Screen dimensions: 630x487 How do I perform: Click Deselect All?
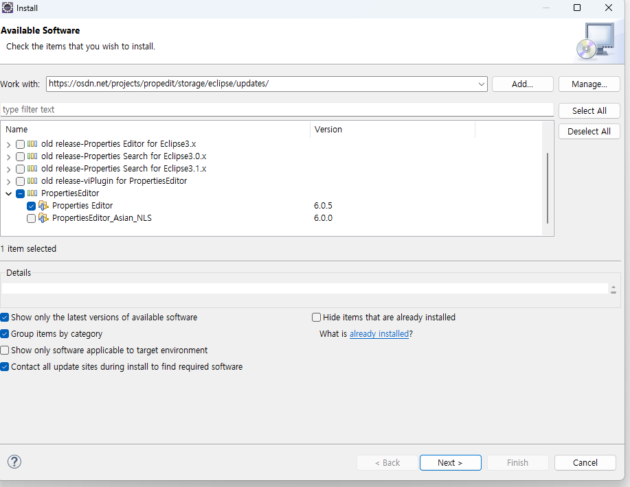pos(589,131)
